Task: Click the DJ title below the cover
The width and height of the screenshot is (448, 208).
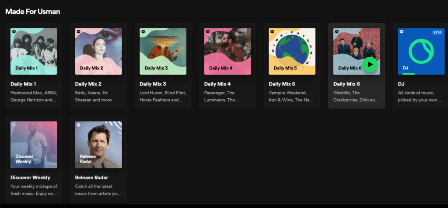Action: tap(401, 84)
